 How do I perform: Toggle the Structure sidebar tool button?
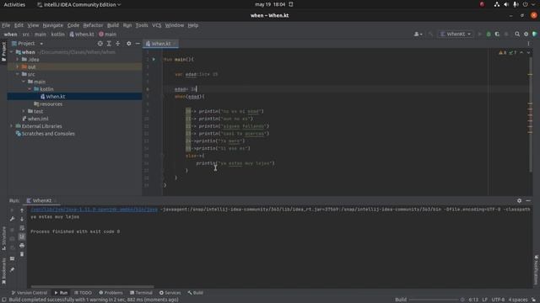[3, 238]
